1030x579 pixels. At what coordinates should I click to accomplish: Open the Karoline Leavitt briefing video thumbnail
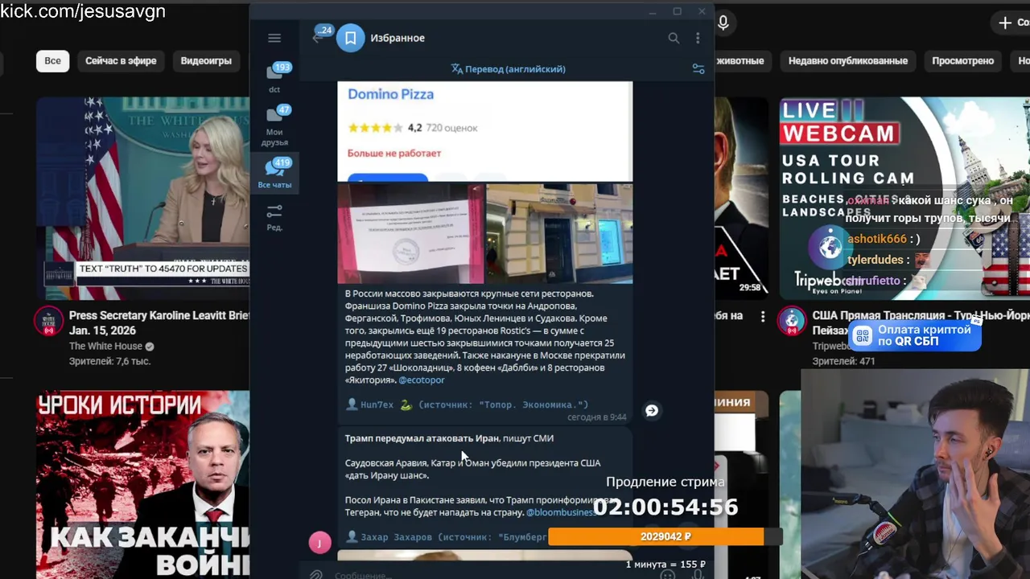coord(142,198)
